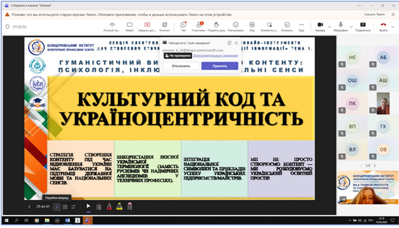This screenshot has width=399, height=228.
Task: Mute or unmute the microphone
Action: point(340,25)
